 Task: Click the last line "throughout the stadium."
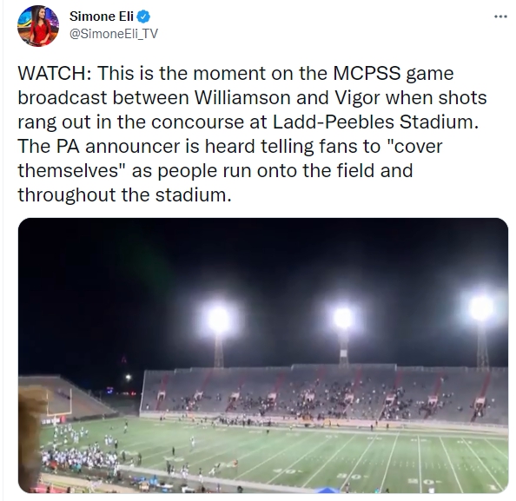[x=125, y=194]
